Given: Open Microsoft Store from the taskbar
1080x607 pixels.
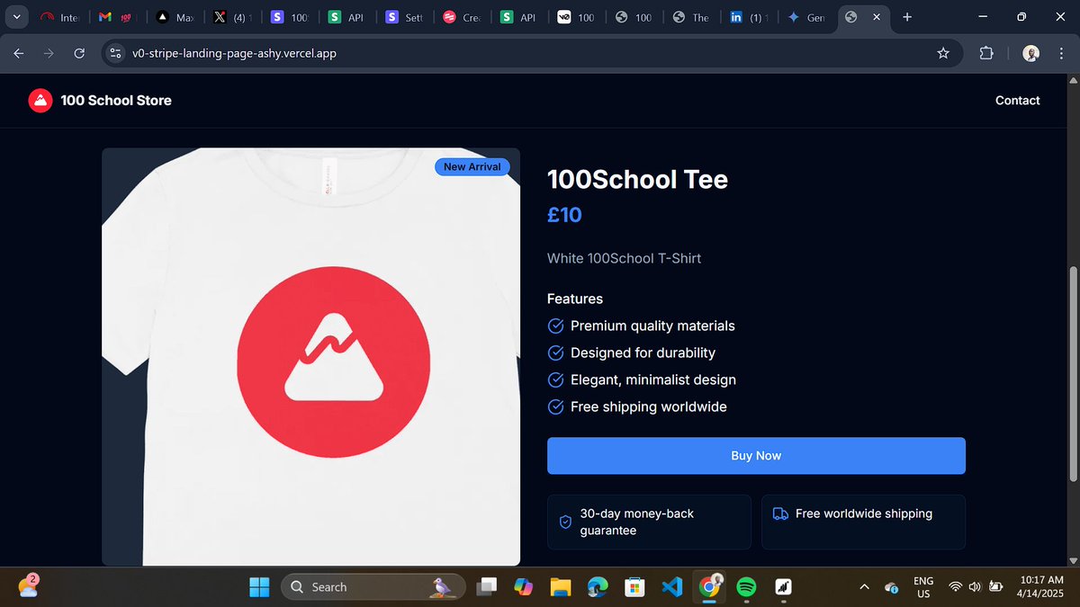Looking at the screenshot, I should [634, 587].
